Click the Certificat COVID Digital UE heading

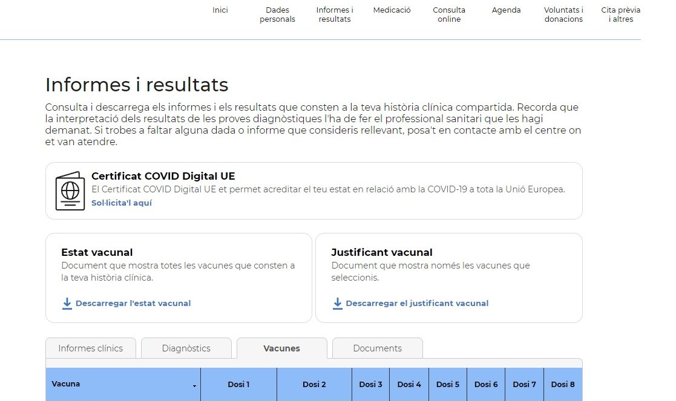coord(163,176)
